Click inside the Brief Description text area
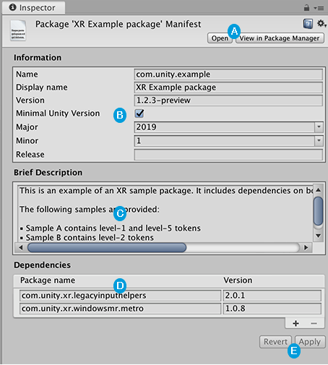This screenshot has width=328, height=365. [x=165, y=213]
